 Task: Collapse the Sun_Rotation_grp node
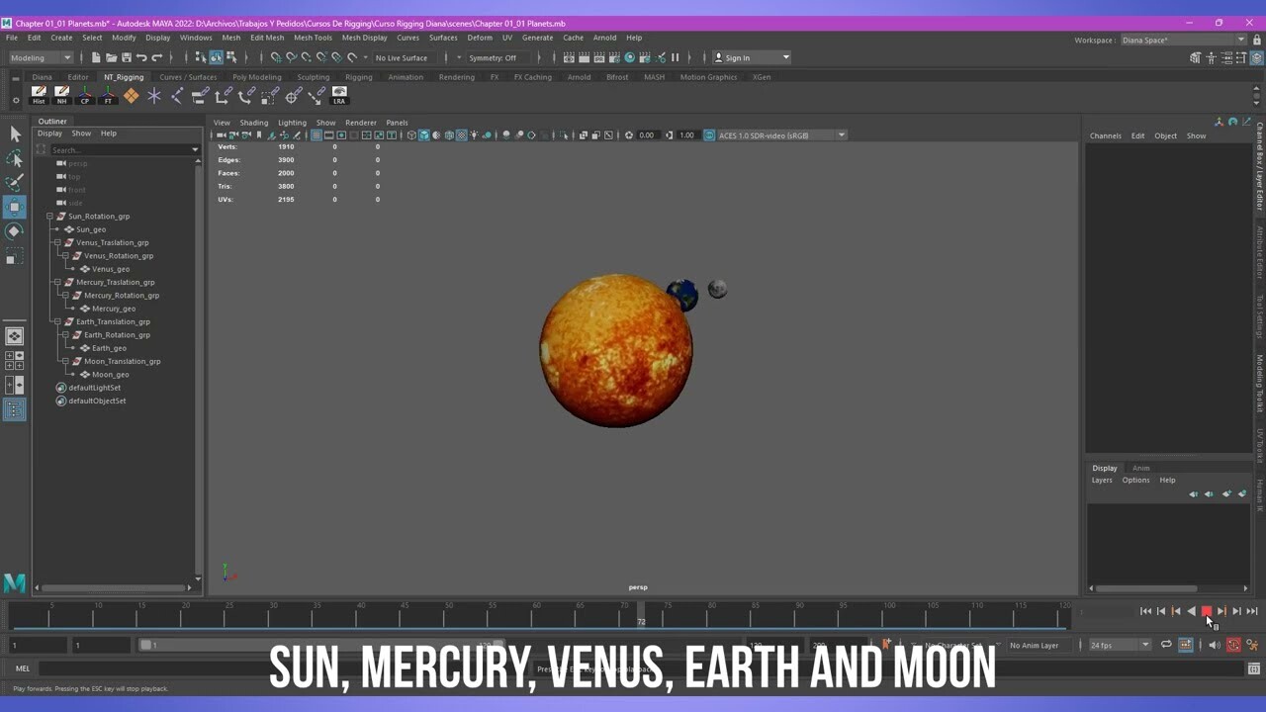[49, 217]
